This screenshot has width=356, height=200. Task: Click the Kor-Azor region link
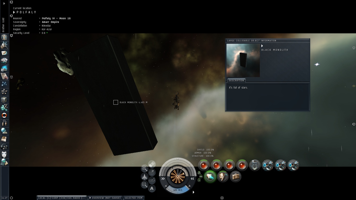[x=47, y=29]
